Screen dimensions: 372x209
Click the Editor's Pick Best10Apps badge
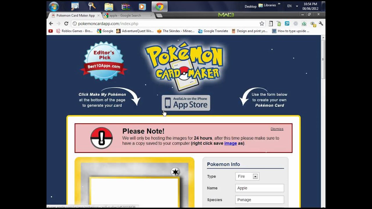click(x=104, y=61)
